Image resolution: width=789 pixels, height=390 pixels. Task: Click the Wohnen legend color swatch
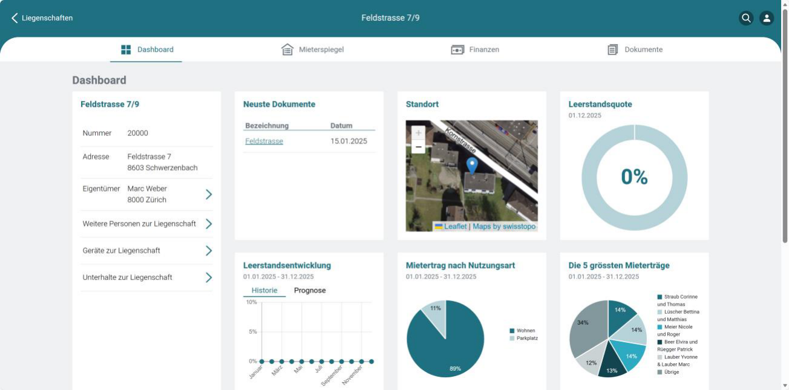tap(512, 331)
